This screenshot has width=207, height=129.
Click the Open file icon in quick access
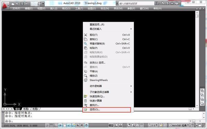pos(17,4)
